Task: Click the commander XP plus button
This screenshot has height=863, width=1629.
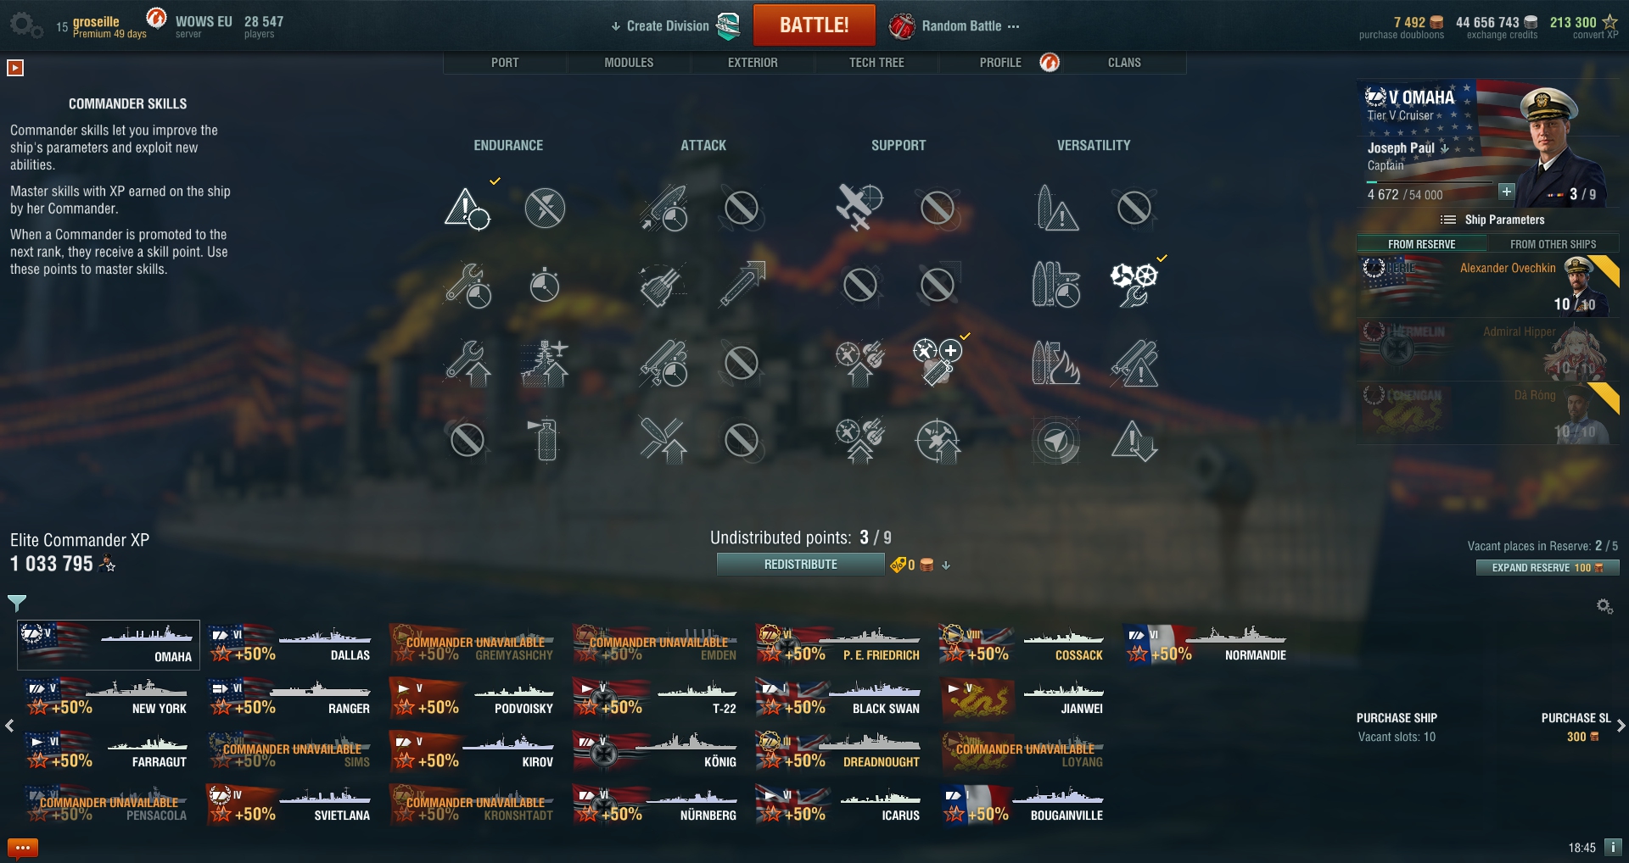Action: tap(1506, 192)
